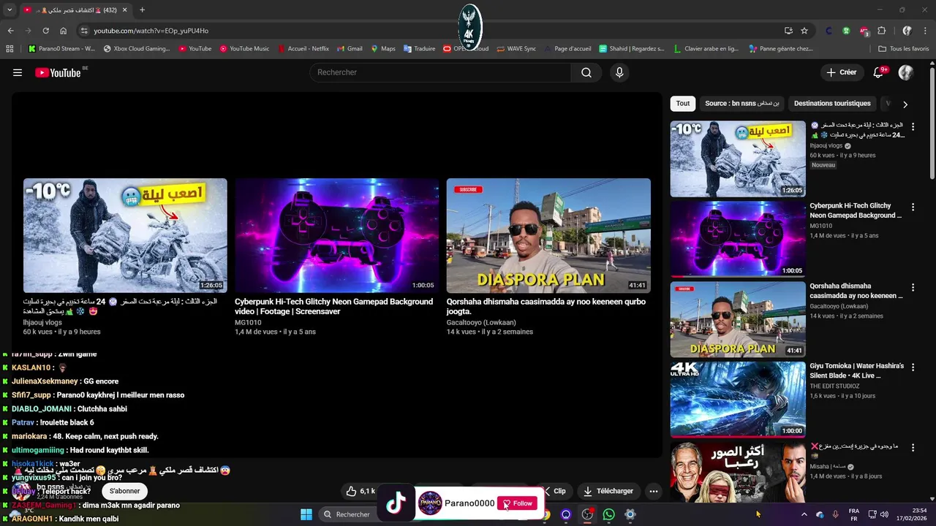Open Parano0 Stream bookmark
This screenshot has height=526, width=936.
[x=61, y=49]
